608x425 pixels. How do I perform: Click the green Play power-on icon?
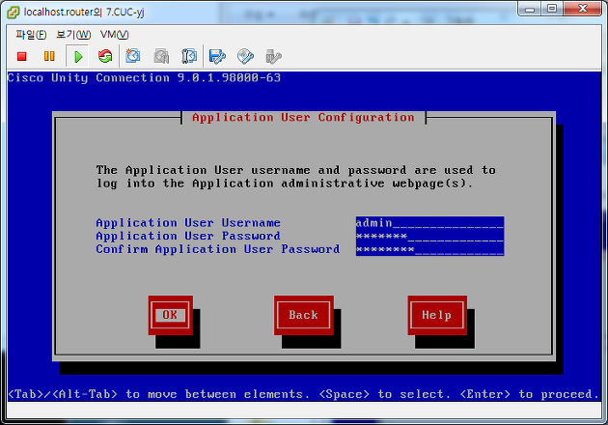click(x=78, y=57)
